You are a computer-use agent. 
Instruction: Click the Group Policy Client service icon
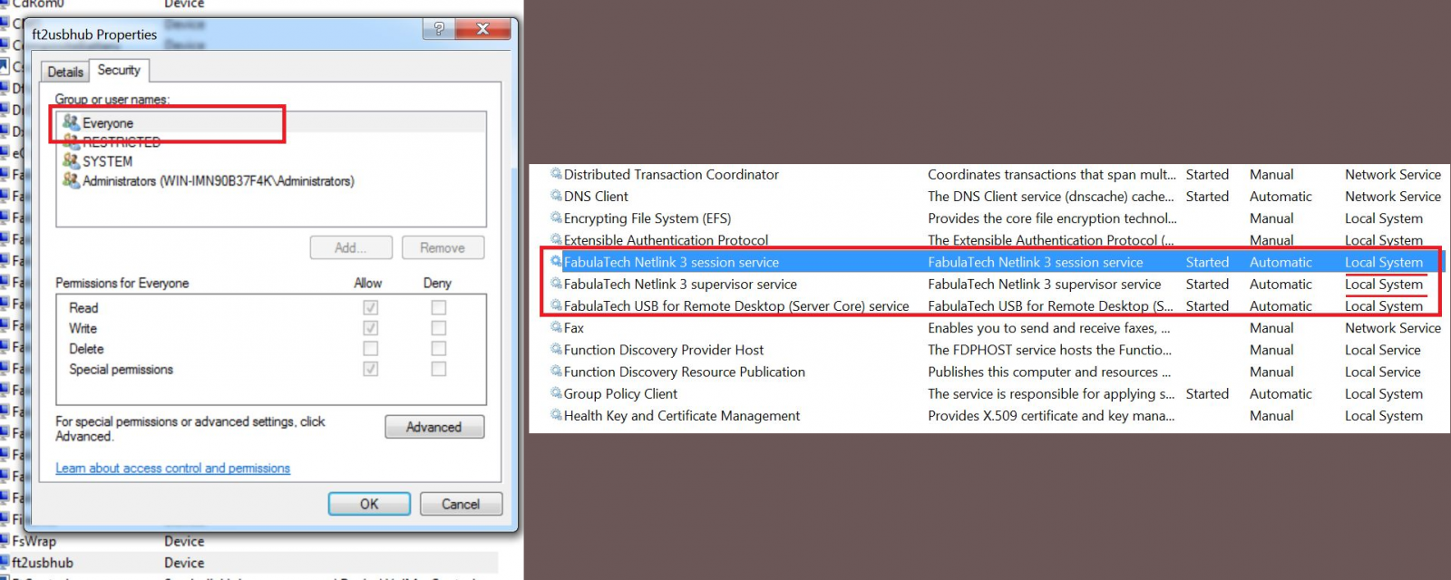[x=556, y=393]
